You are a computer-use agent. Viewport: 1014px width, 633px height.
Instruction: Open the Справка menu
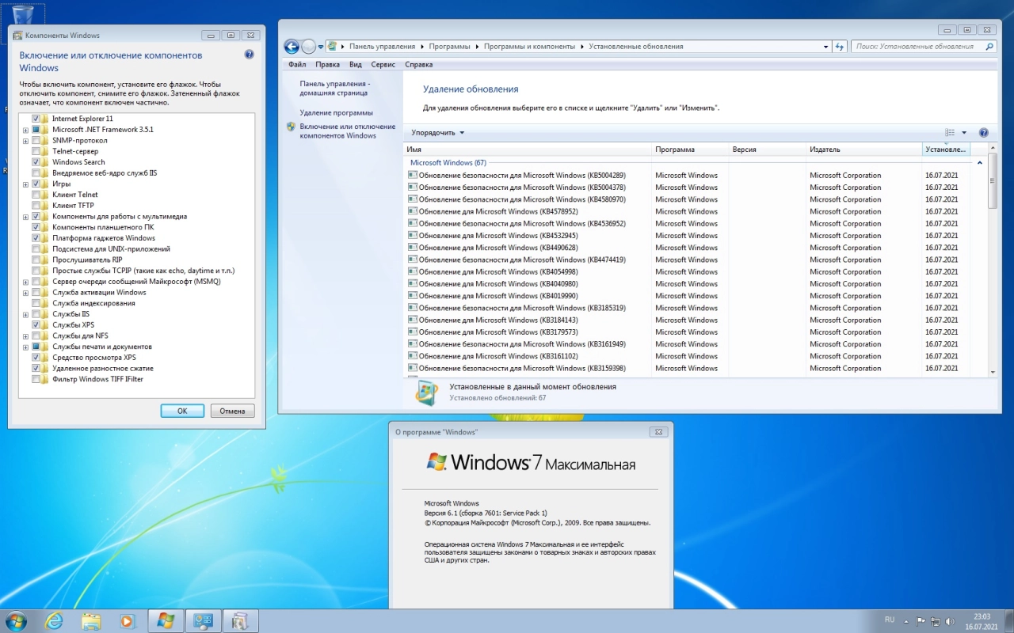pyautogui.click(x=418, y=65)
